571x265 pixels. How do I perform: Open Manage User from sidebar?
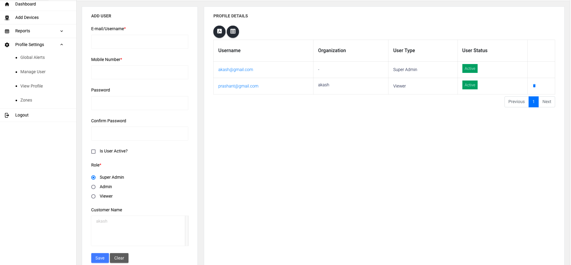click(33, 72)
